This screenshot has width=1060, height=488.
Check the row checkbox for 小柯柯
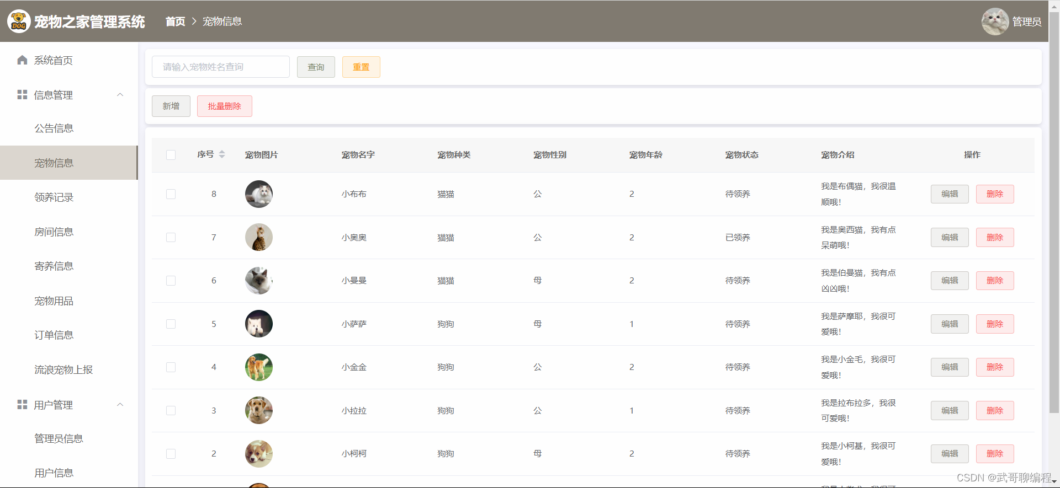coord(171,454)
